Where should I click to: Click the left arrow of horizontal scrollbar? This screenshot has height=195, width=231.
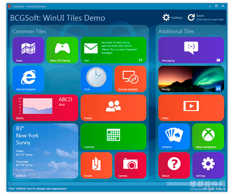tap(10, 184)
